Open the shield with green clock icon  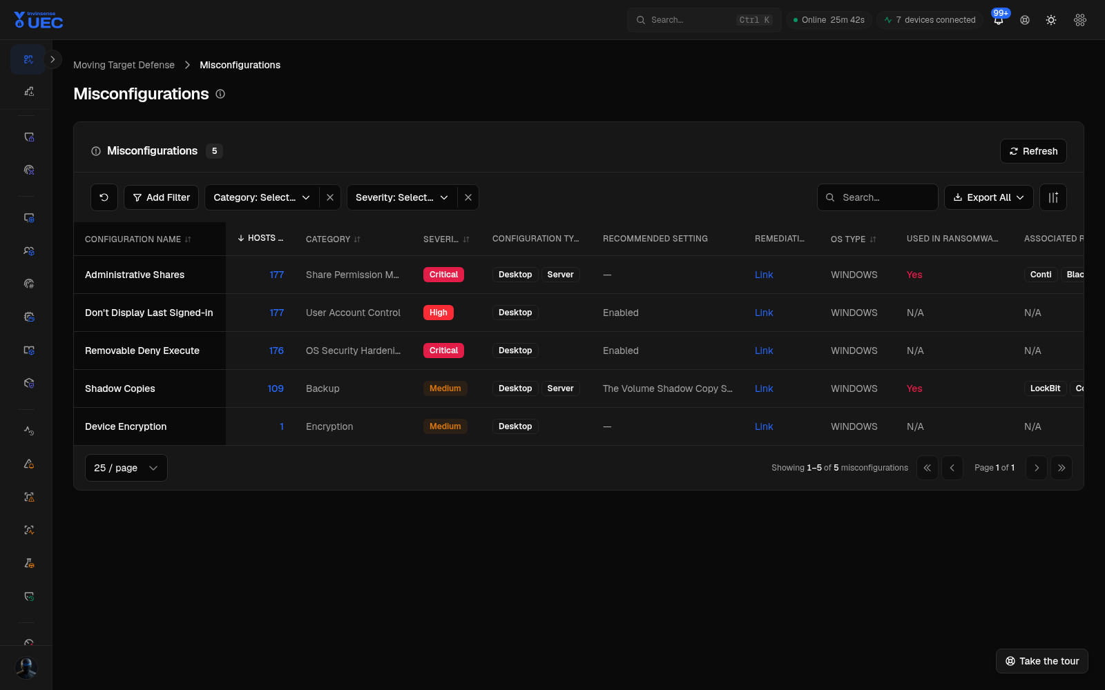(x=28, y=596)
